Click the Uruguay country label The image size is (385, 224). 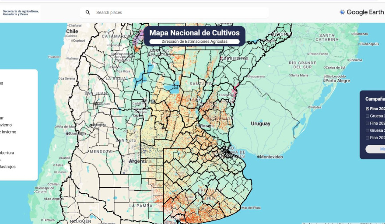coord(260,124)
